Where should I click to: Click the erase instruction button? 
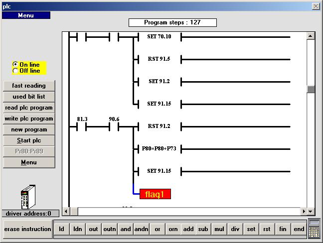[28, 229]
